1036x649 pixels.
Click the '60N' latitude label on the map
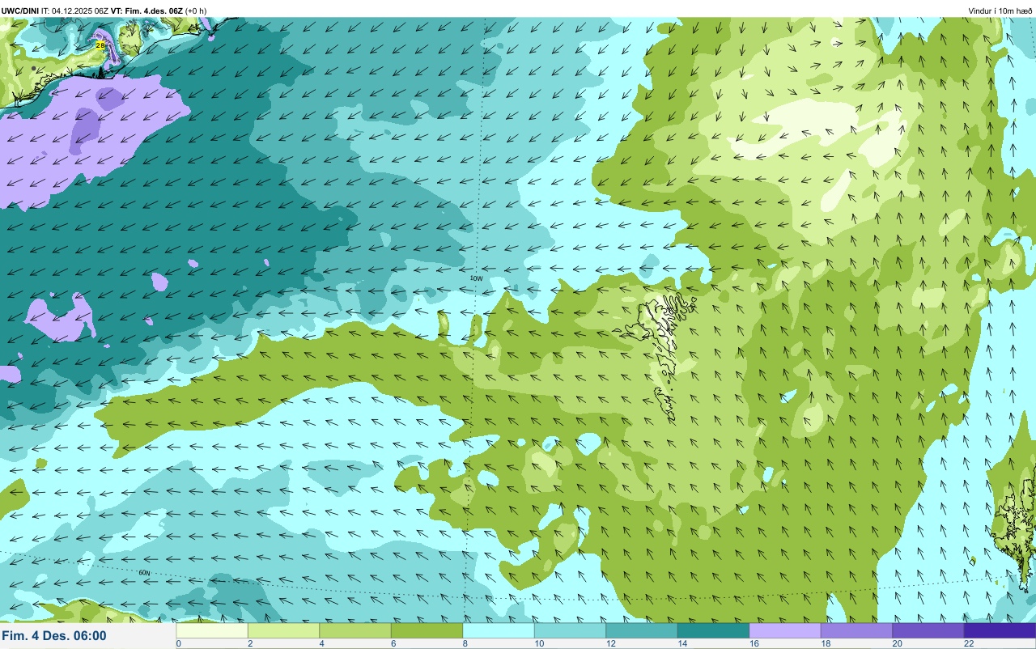point(144,573)
